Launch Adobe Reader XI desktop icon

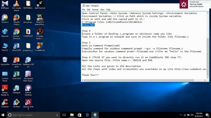tap(5, 90)
